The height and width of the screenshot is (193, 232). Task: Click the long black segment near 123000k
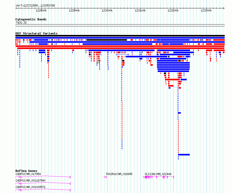tap(107, 40)
